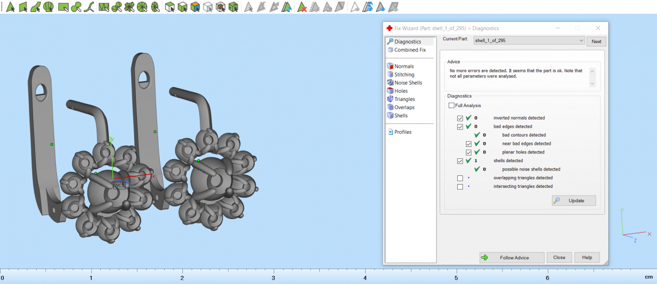The image size is (657, 284).
Task: Click Next to go to next part
Action: 596,42
